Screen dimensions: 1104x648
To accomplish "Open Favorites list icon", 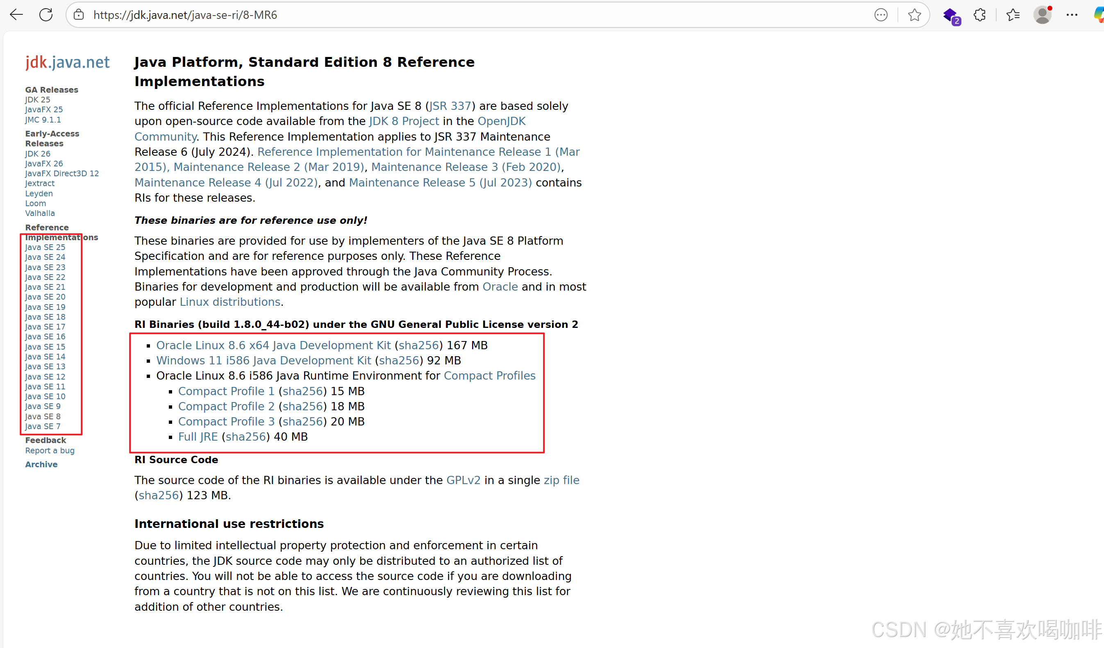I will coord(1013,15).
